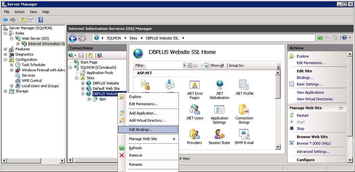Screen dimensions: 355x172
Task: Expand the Storage tree node
Action: pos(6,91)
